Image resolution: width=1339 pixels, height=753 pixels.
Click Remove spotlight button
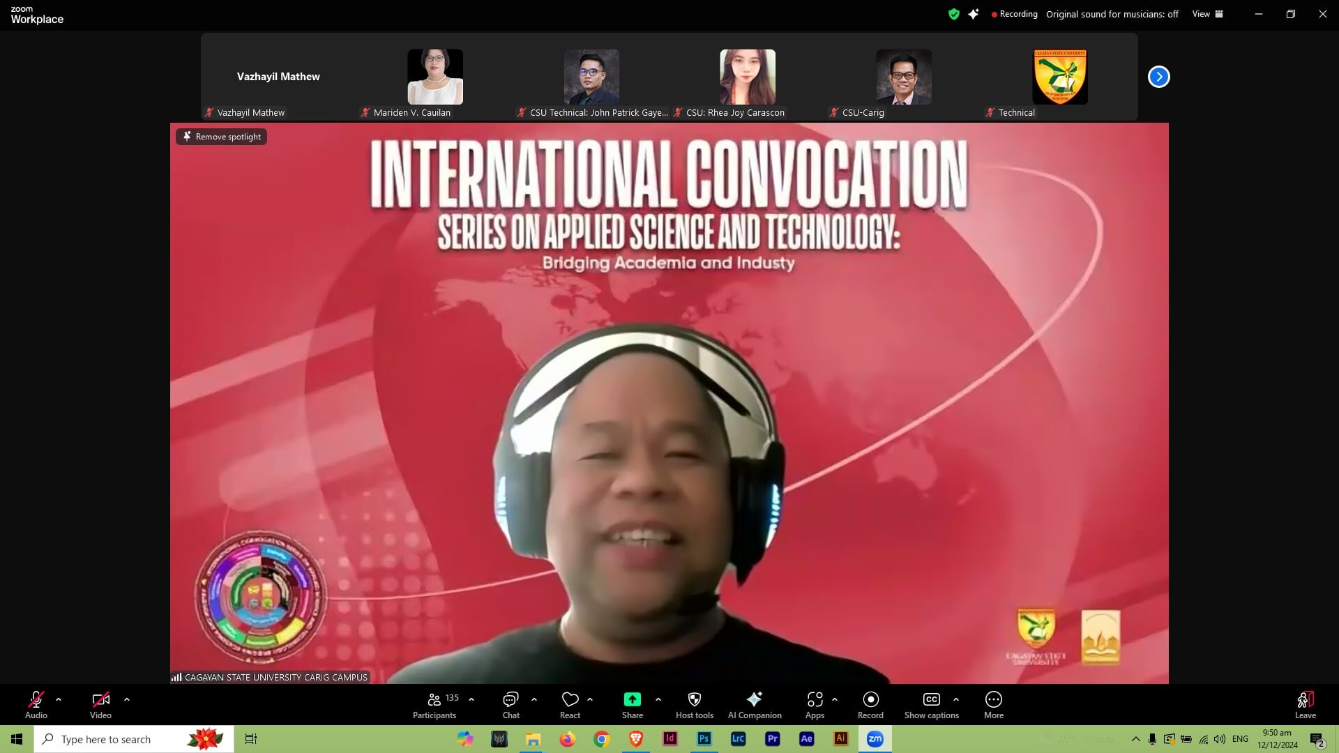coord(222,137)
